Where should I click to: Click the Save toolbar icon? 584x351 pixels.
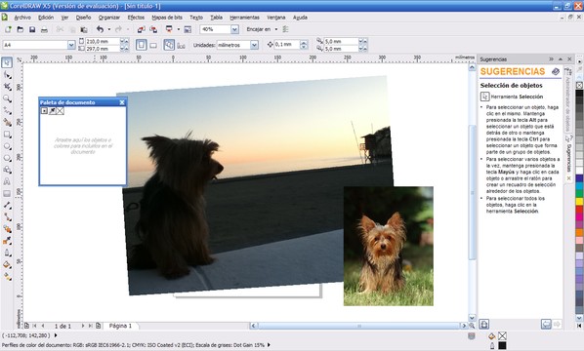click(x=32, y=29)
